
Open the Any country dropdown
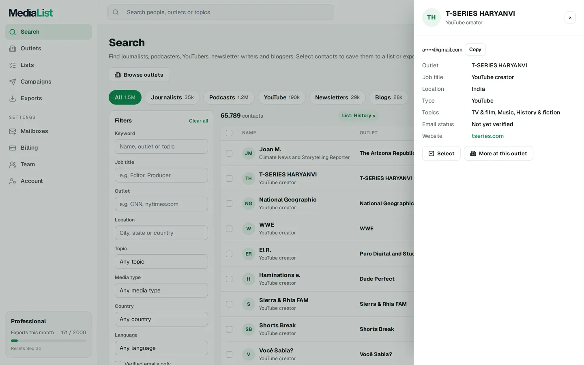coord(161,319)
